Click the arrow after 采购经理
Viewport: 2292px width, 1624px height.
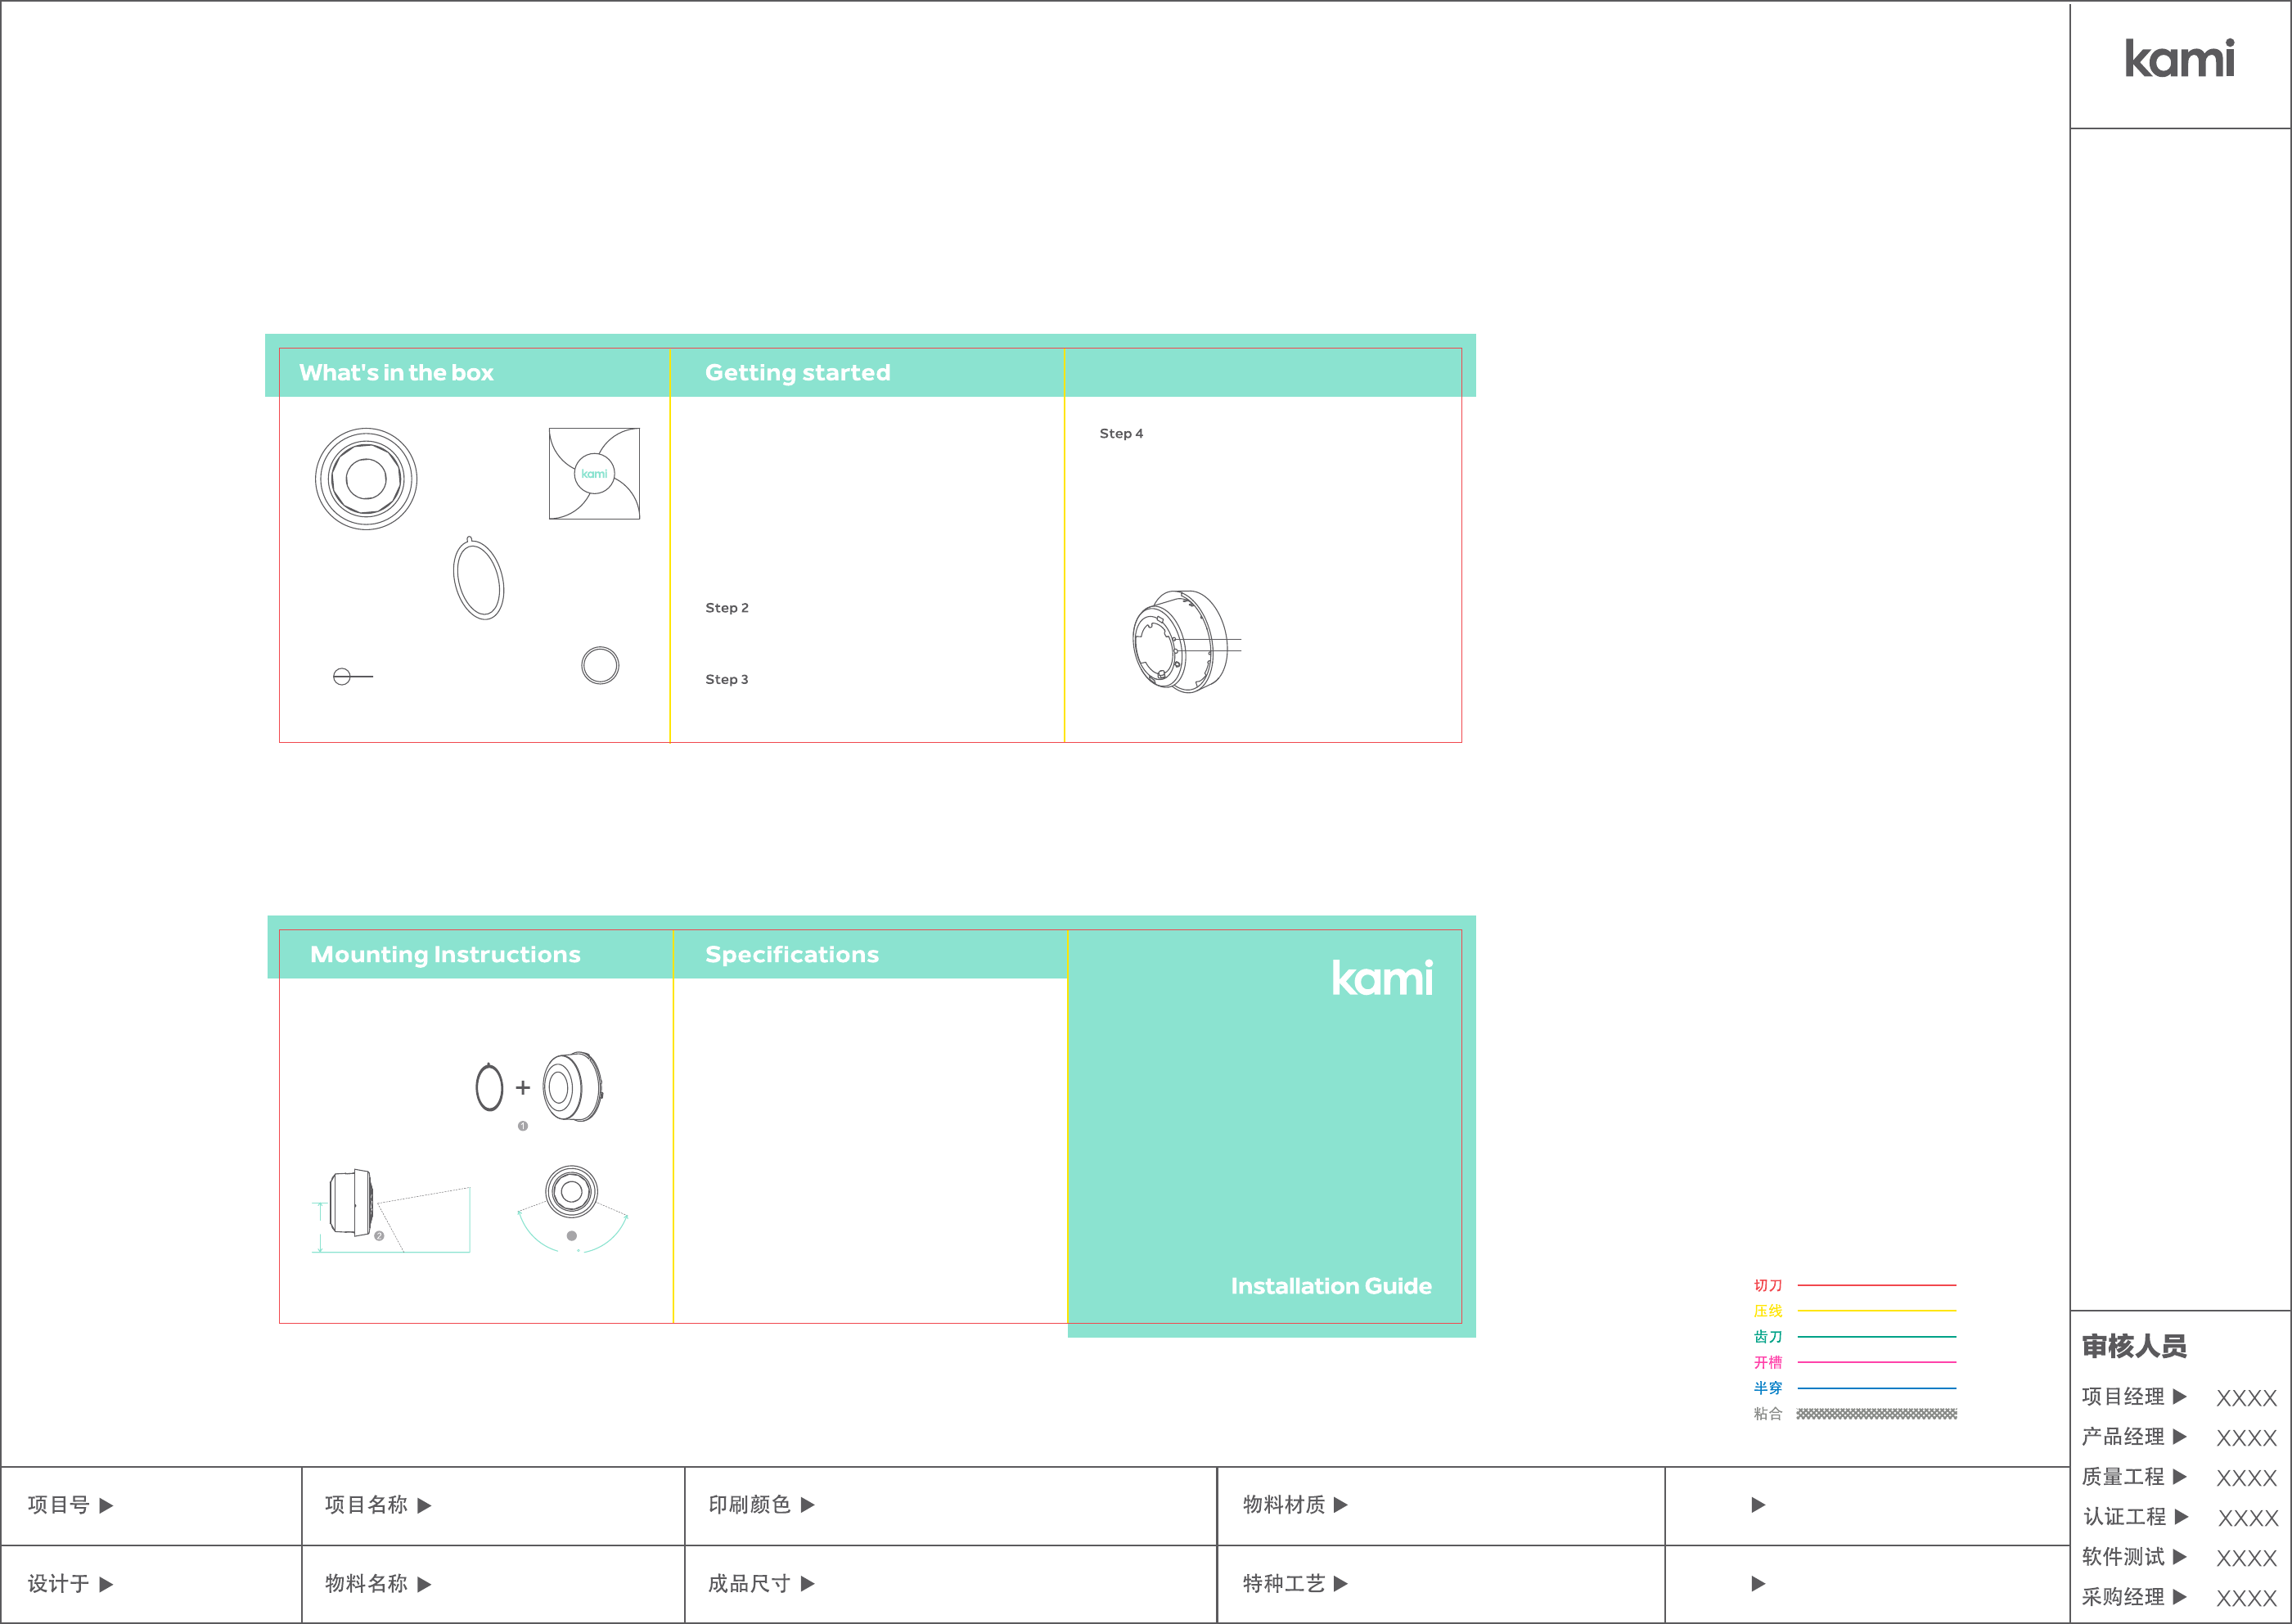point(2180,1596)
